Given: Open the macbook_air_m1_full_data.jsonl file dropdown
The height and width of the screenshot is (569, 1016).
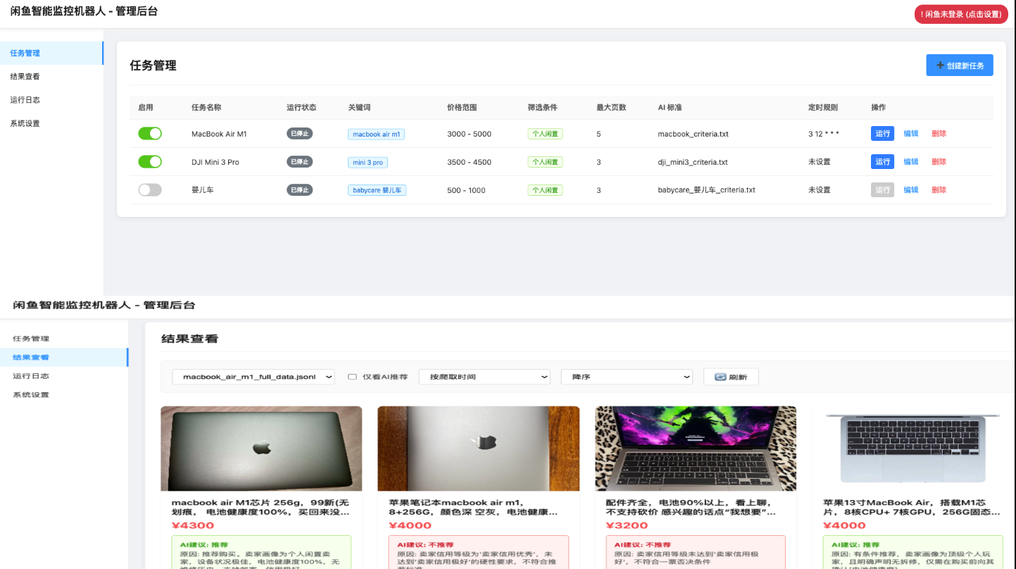Looking at the screenshot, I should click(253, 377).
